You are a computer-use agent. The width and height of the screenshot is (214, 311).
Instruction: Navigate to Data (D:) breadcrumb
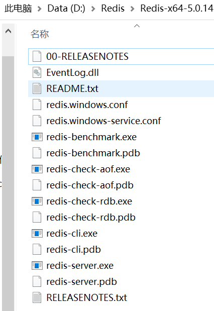coord(66,9)
